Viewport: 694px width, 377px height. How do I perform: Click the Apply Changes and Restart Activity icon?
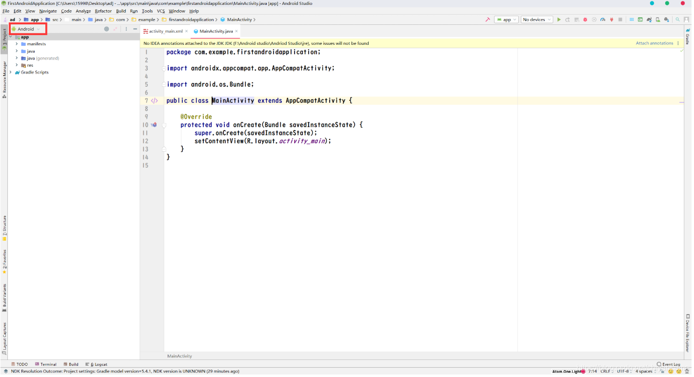[x=567, y=19]
